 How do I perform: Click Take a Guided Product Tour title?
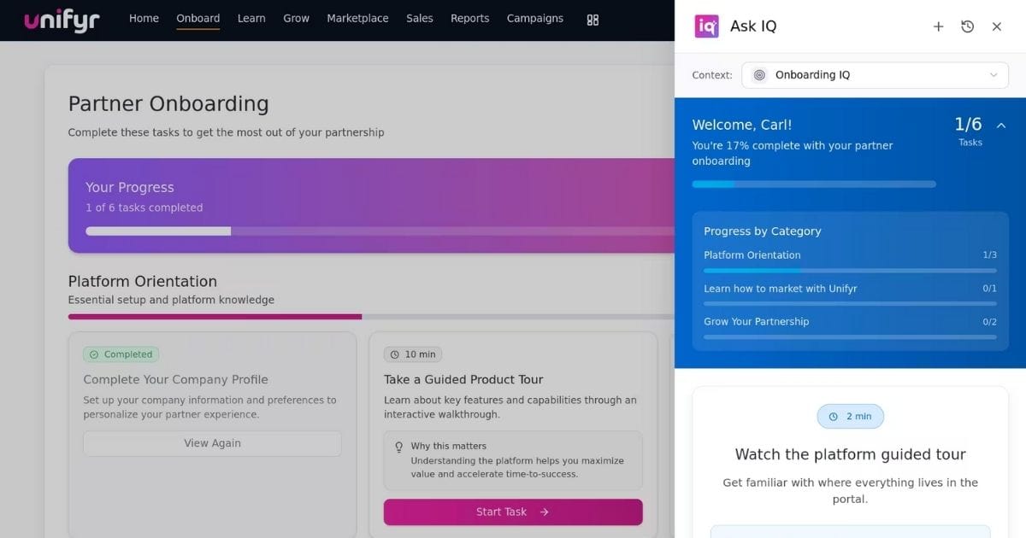(463, 379)
